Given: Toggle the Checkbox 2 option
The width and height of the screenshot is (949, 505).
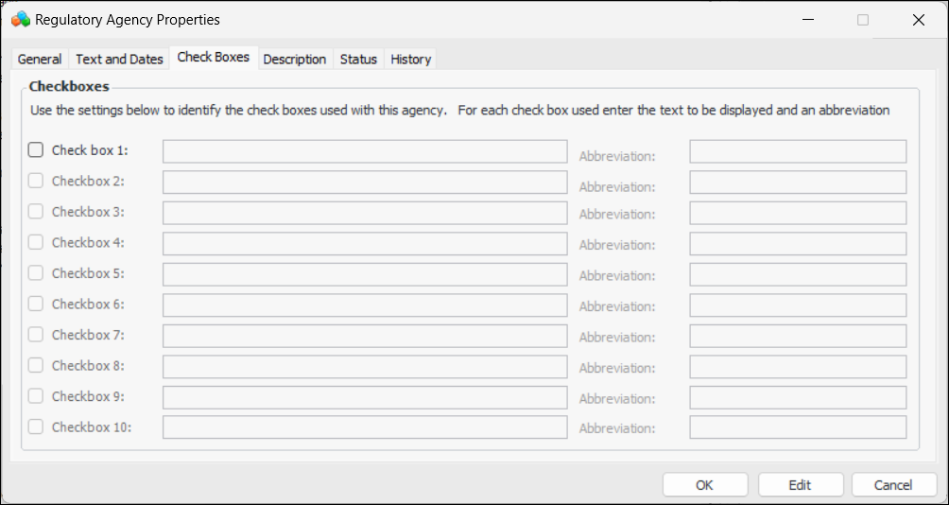Looking at the screenshot, I should (x=36, y=181).
